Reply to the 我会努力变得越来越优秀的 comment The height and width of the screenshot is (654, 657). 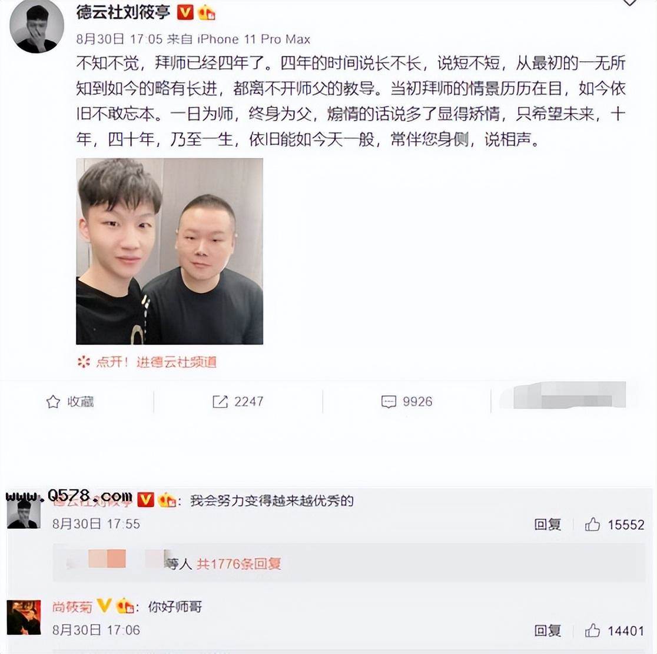point(547,524)
